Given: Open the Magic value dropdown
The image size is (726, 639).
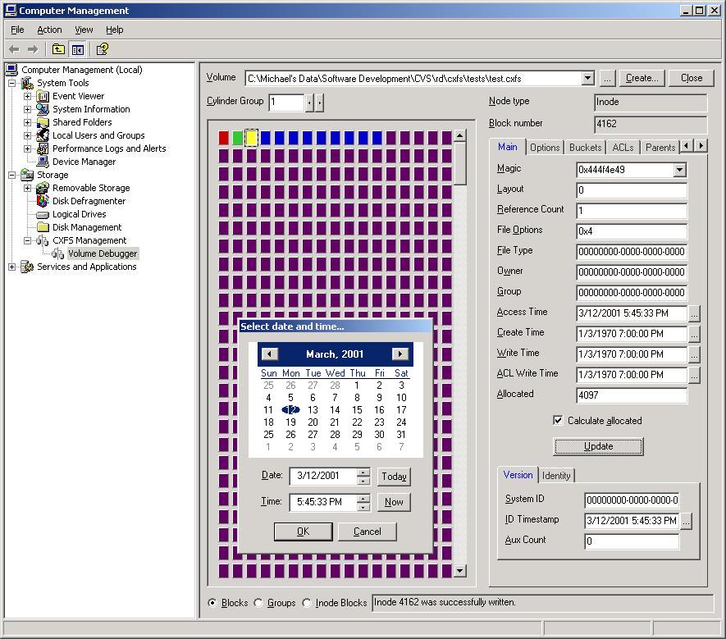Looking at the screenshot, I should 679,170.
